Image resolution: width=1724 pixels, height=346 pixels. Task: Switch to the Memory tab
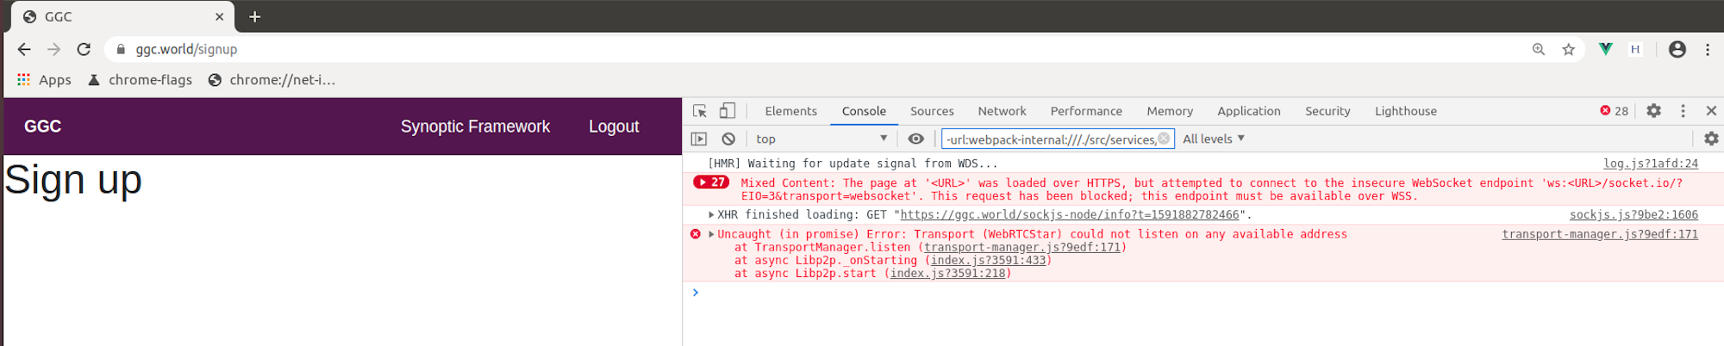tap(1170, 111)
